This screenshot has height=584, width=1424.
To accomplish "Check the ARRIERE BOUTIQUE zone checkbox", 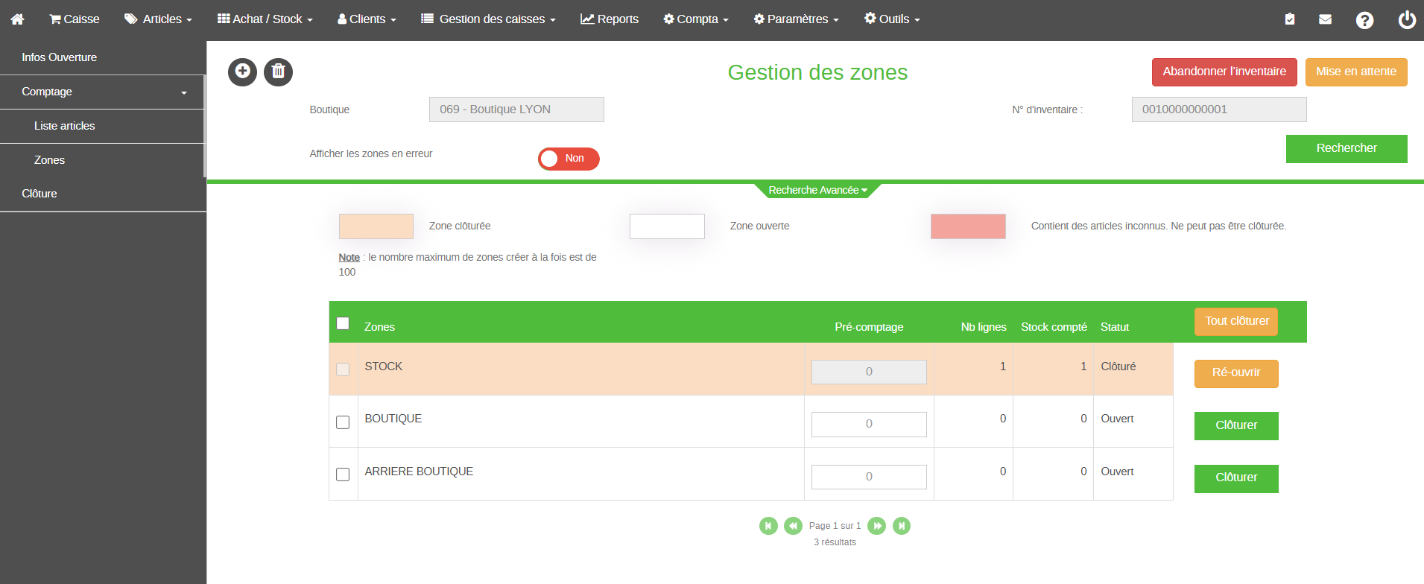I will pyautogui.click(x=343, y=475).
